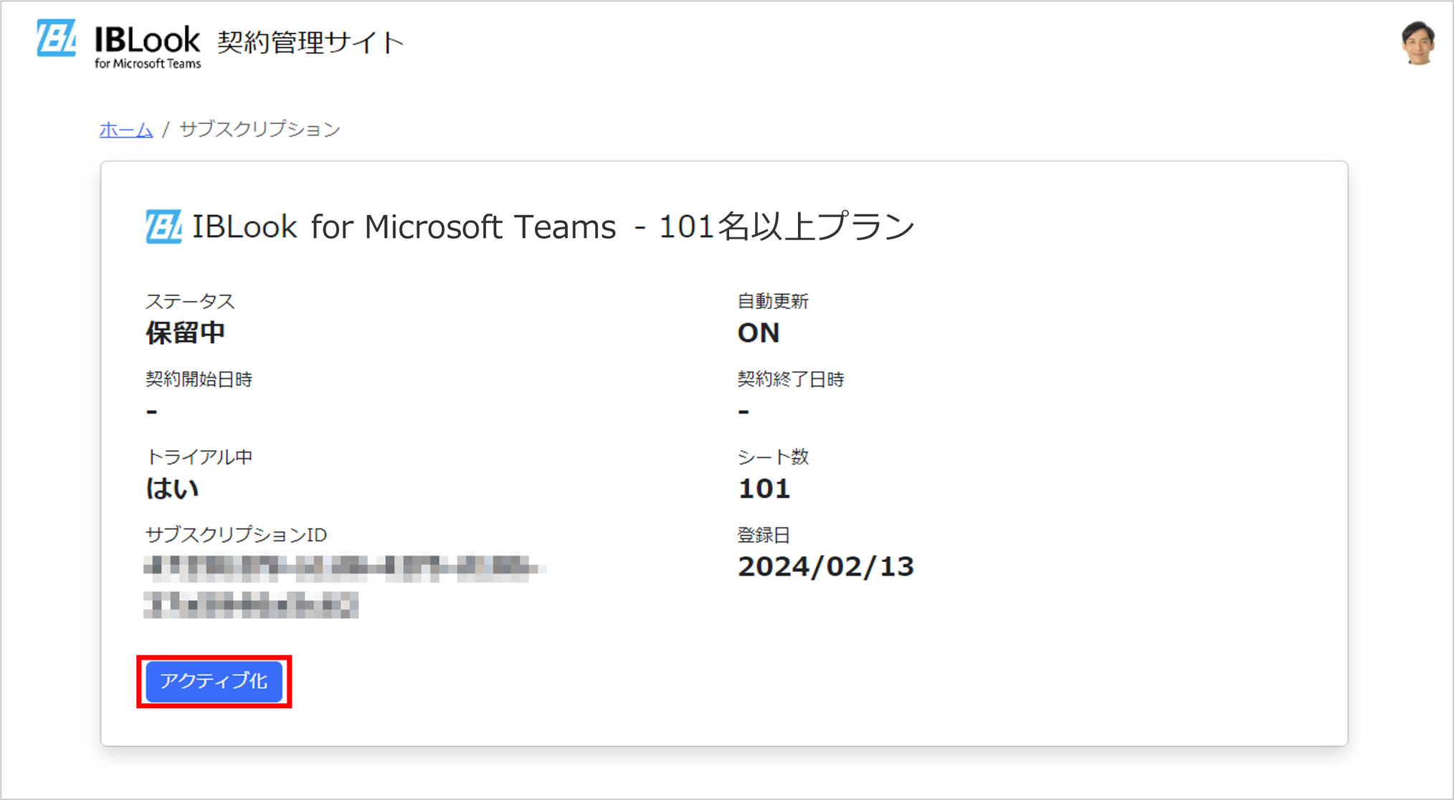Image resolution: width=1454 pixels, height=800 pixels.
Task: Click the 契約管理サイト header title
Action: pos(310,42)
